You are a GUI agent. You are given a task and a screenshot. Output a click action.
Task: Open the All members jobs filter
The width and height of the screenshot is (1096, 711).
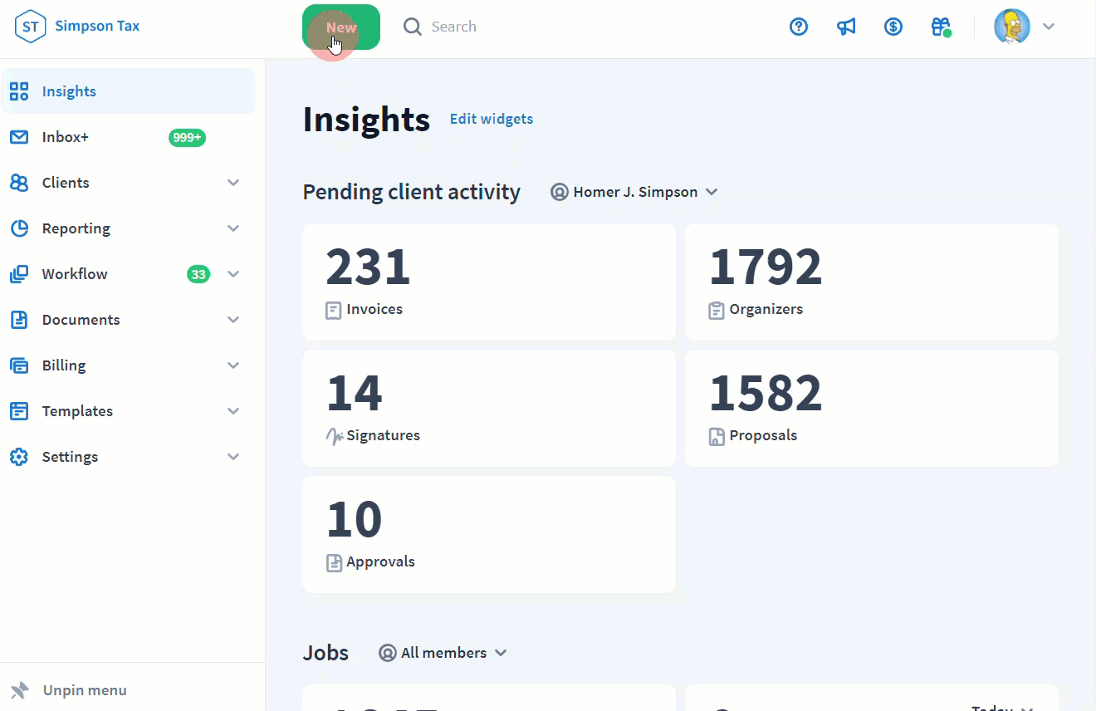coord(443,653)
